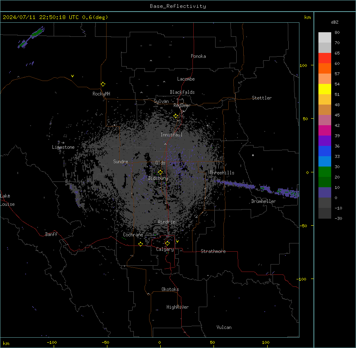Screen dimensions: 356x348
Task: Click the Didsbury town label
Action: tap(158, 178)
